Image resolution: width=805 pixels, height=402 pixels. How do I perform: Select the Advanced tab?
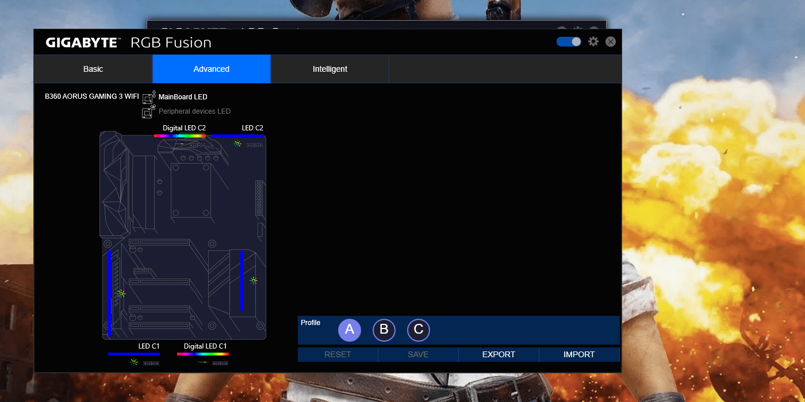212,69
